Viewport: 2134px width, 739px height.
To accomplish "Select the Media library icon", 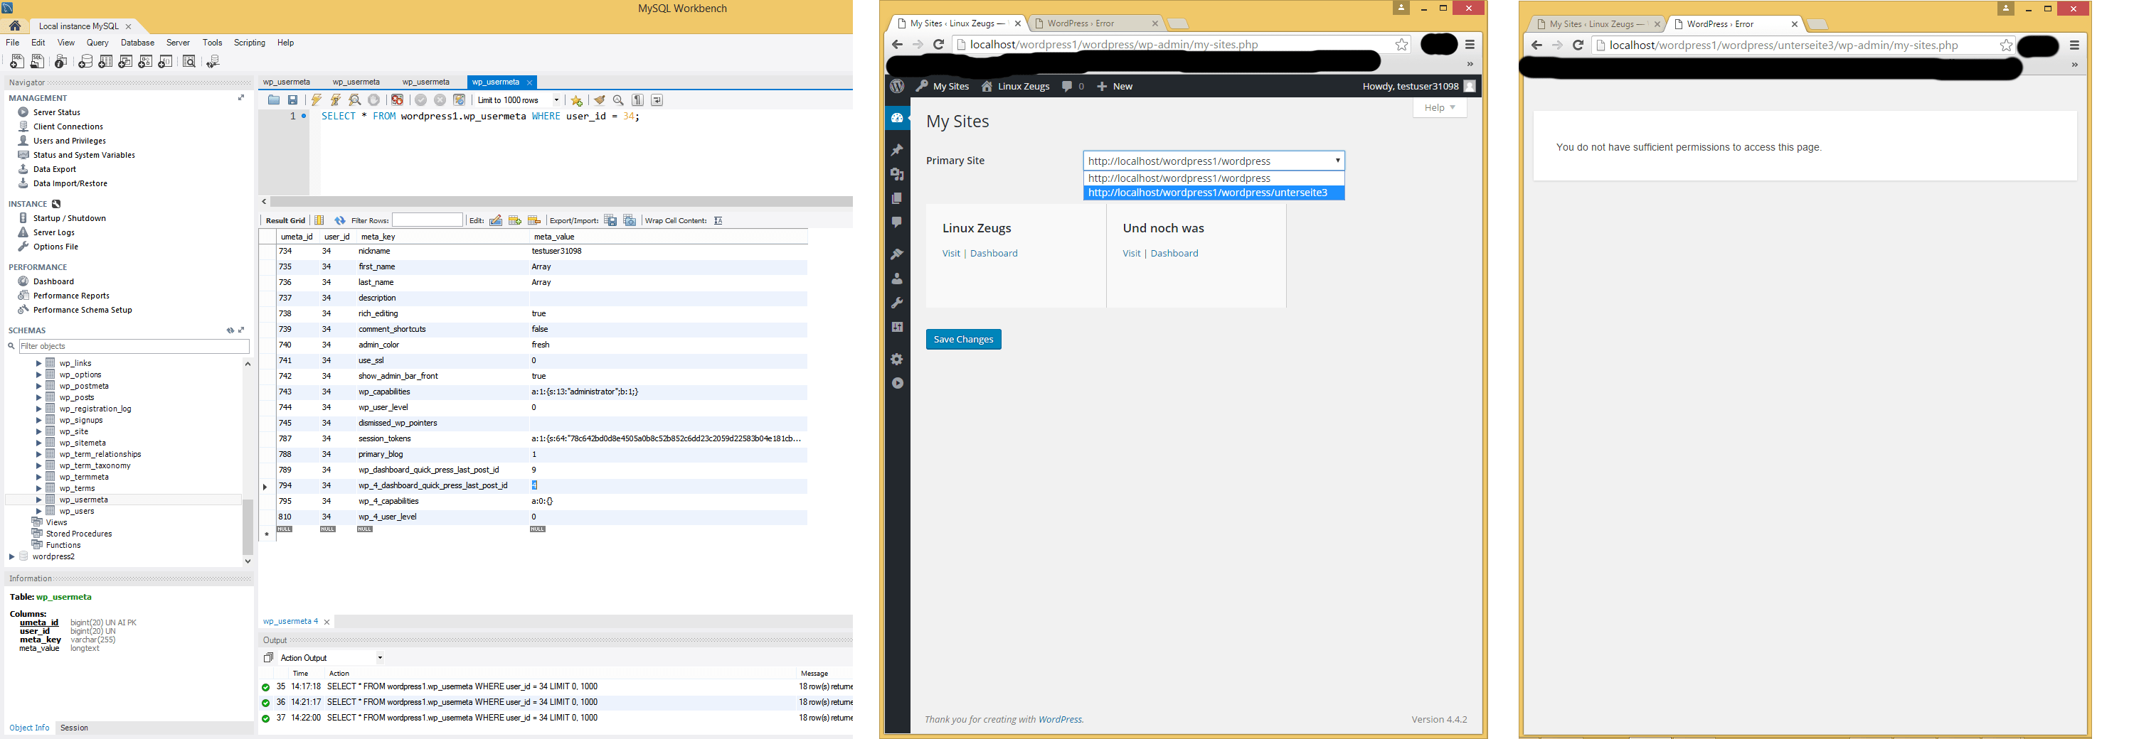I will pyautogui.click(x=898, y=174).
